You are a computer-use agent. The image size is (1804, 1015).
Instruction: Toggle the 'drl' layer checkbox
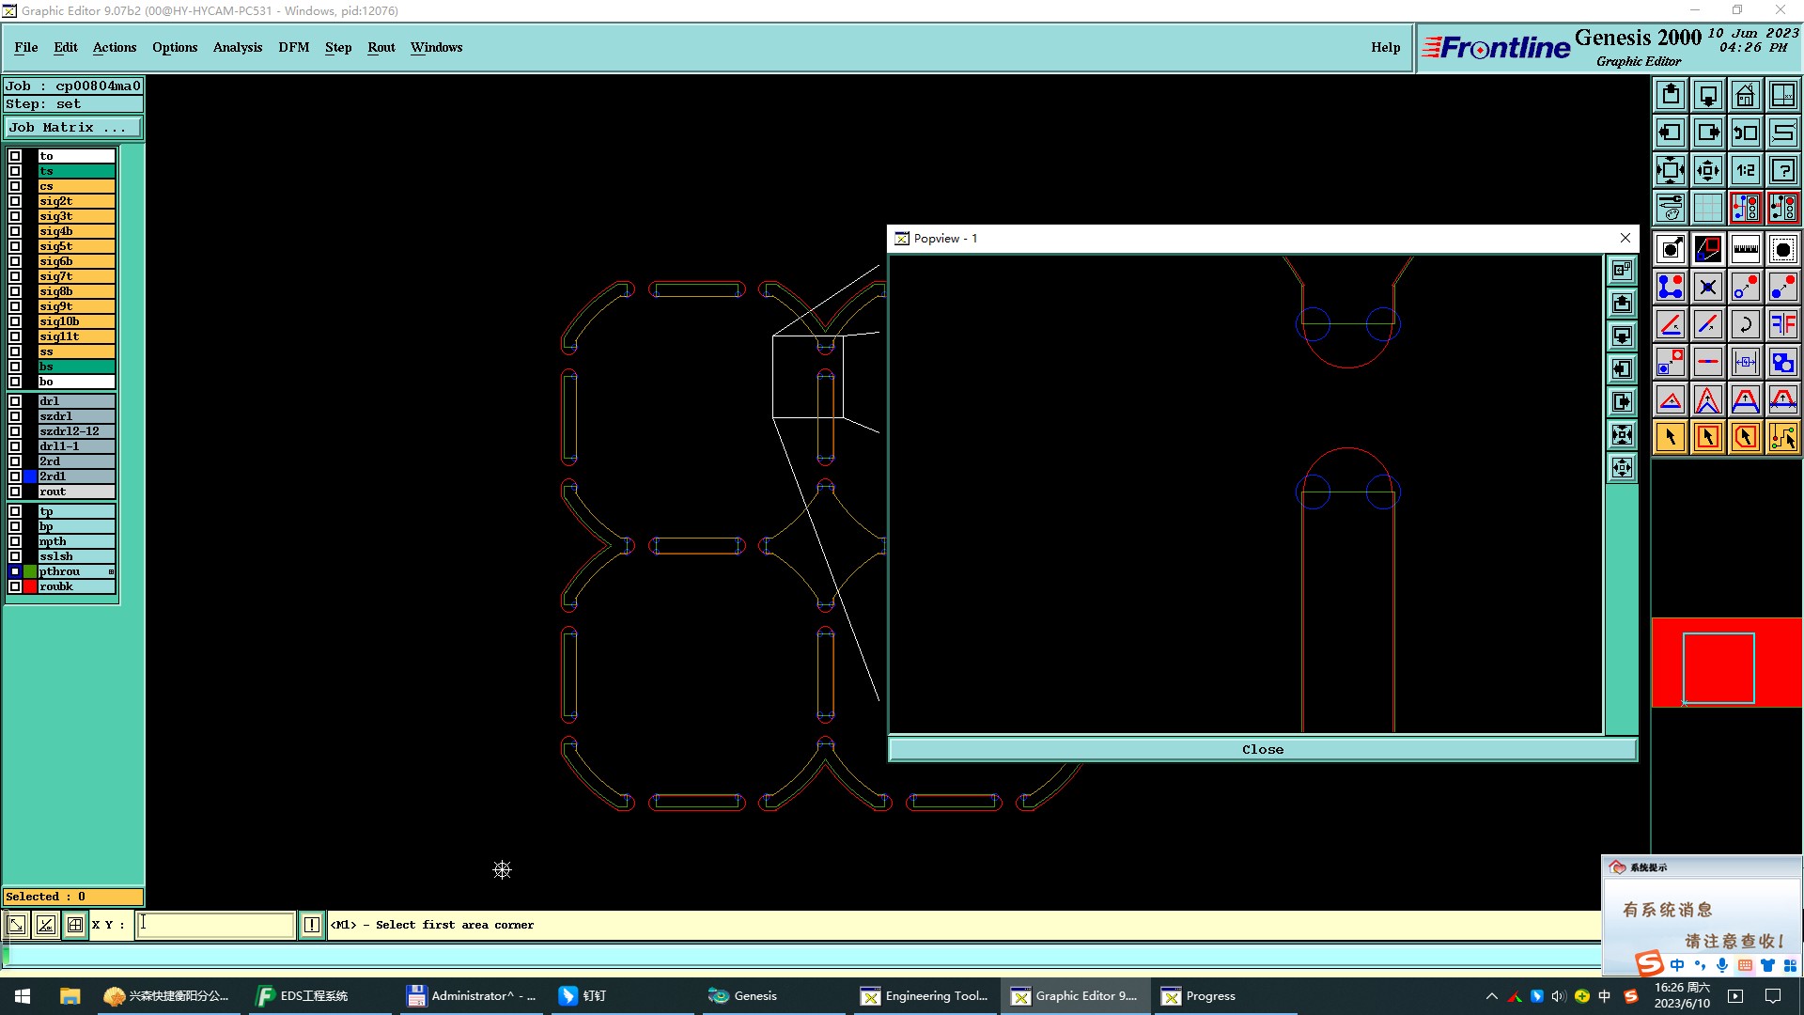[15, 401]
